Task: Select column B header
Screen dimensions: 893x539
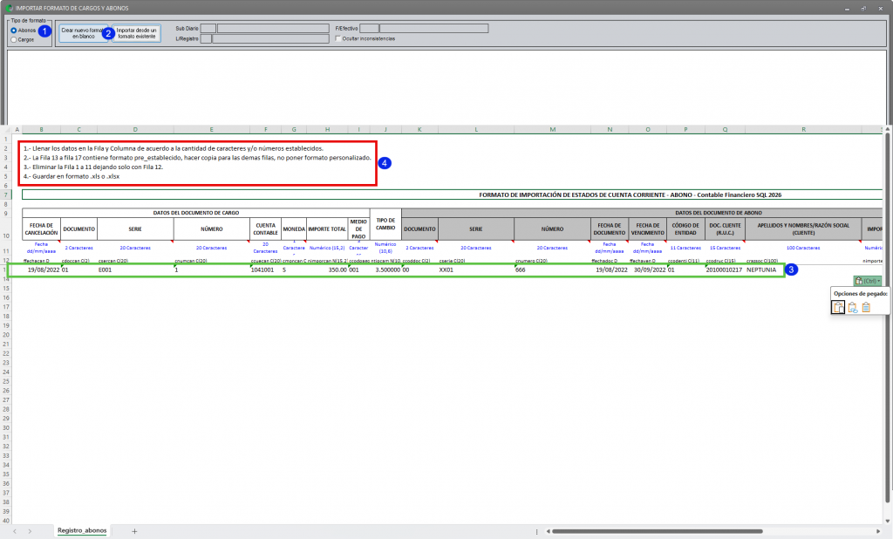Action: (41, 130)
